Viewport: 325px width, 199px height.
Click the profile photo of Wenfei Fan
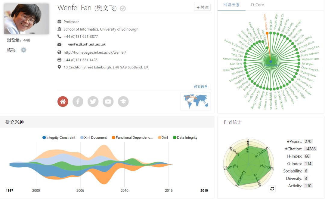click(26, 19)
